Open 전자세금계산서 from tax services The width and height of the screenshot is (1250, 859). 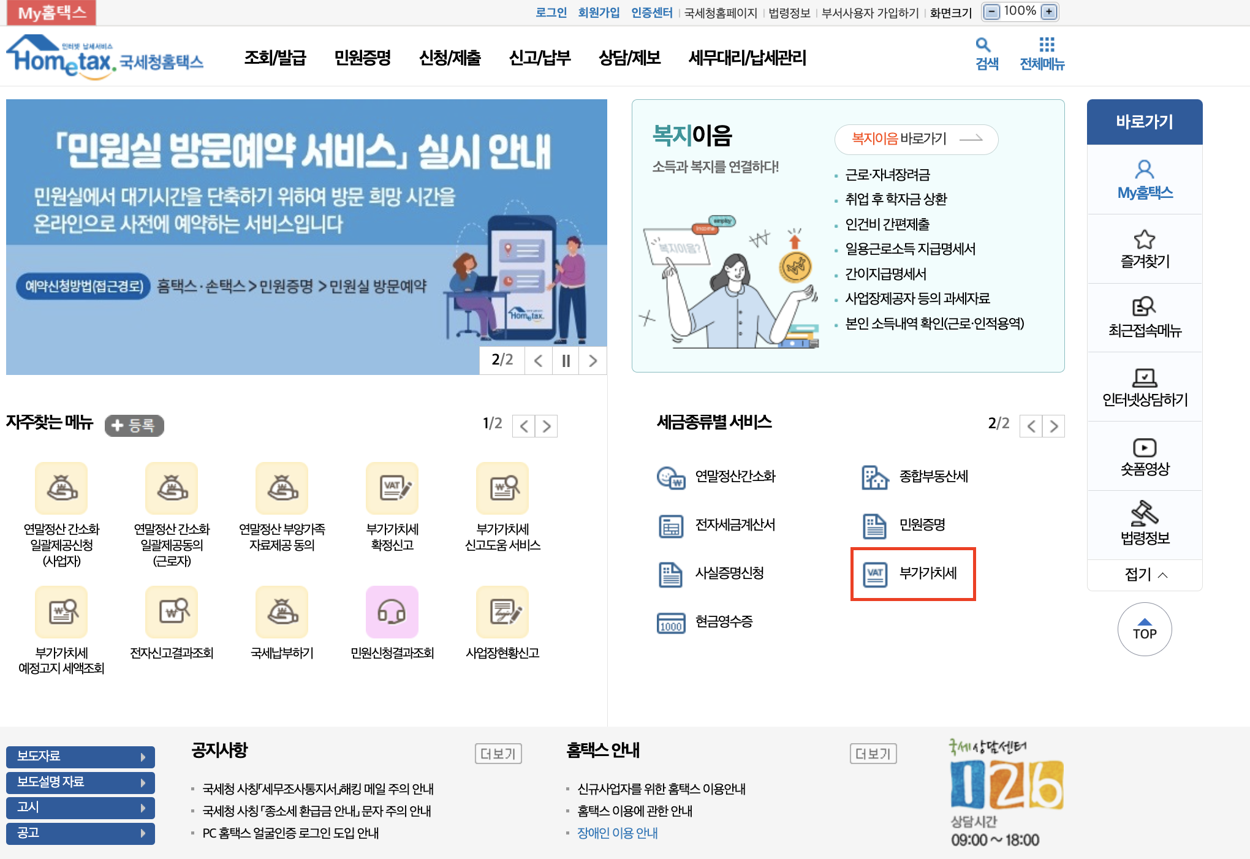(x=670, y=525)
